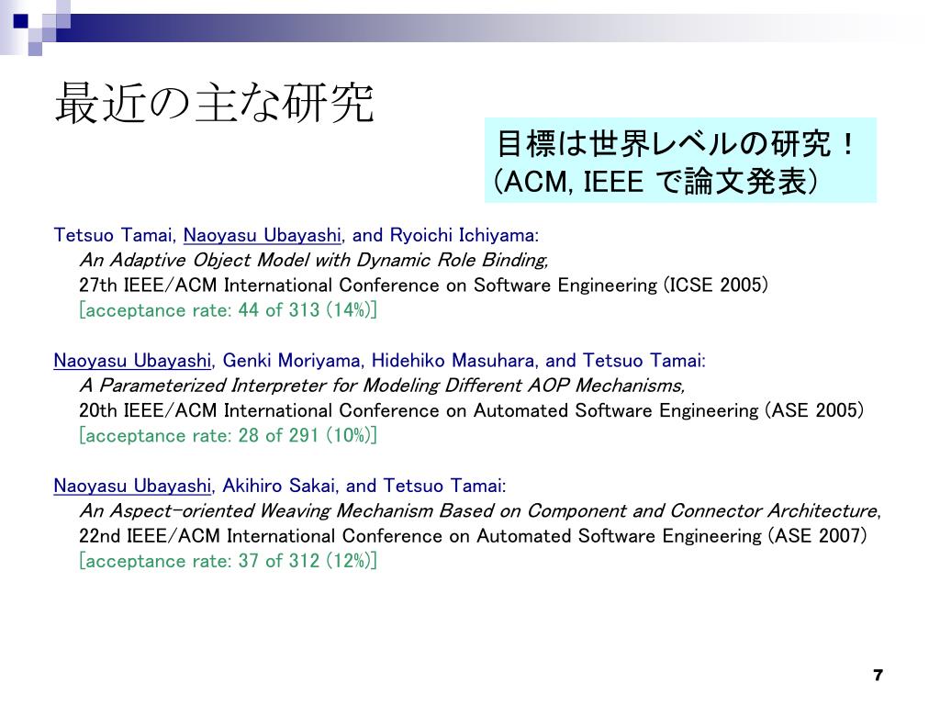Select the slide title 最近の主な研究
The image size is (940, 705).
point(215,103)
